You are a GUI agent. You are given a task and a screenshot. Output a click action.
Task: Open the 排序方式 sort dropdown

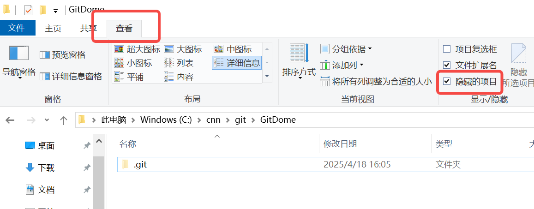click(x=299, y=62)
